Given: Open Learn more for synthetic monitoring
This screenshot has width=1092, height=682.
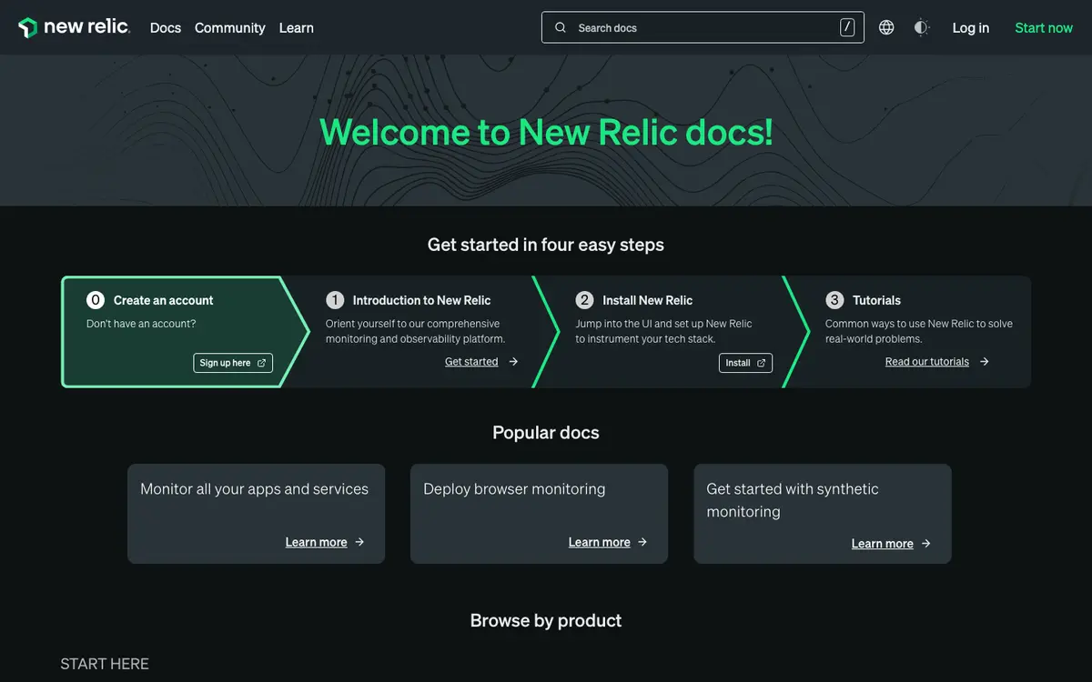Looking at the screenshot, I should point(882,544).
